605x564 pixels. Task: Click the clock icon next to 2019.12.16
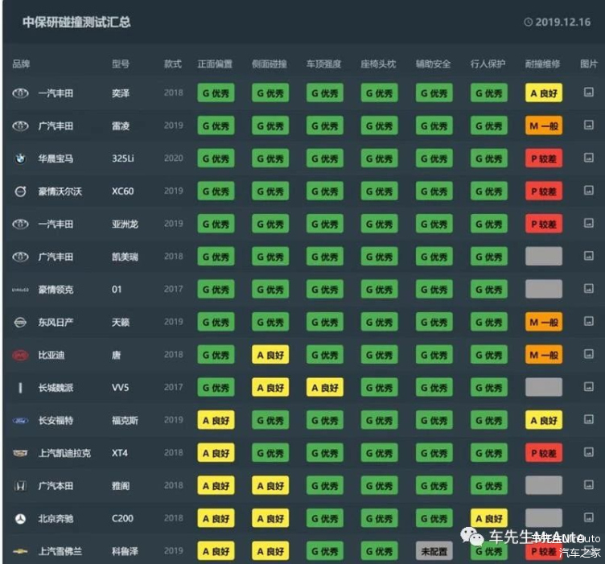click(529, 22)
